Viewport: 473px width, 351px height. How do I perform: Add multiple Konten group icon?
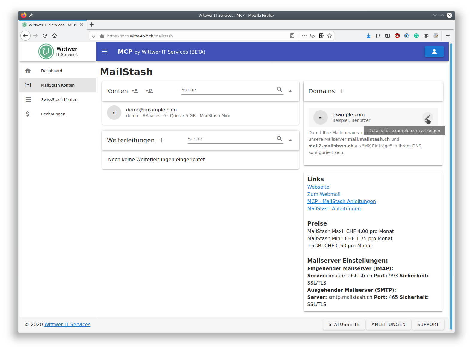(x=149, y=91)
